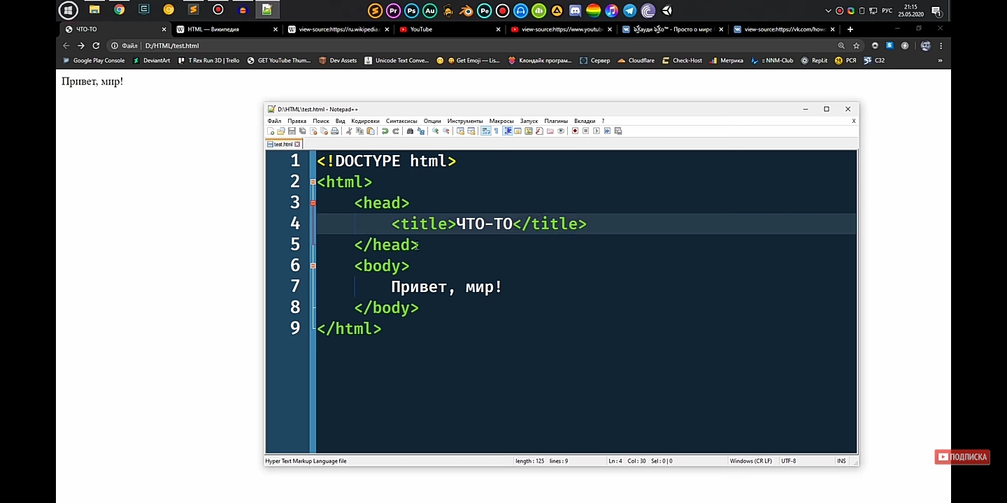The height and width of the screenshot is (503, 1007).
Task: Open the Макросы menu
Action: [x=501, y=121]
